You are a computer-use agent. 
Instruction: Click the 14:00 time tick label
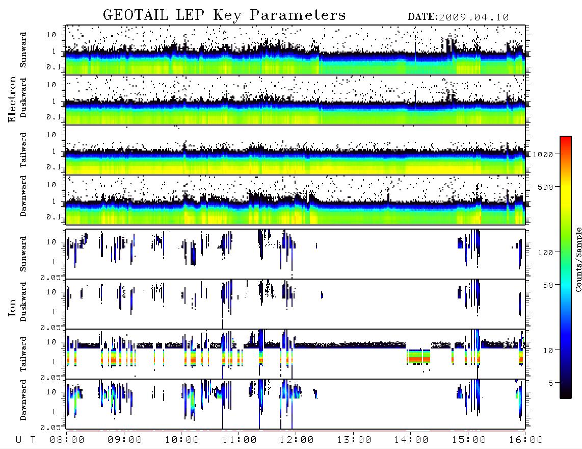click(412, 440)
